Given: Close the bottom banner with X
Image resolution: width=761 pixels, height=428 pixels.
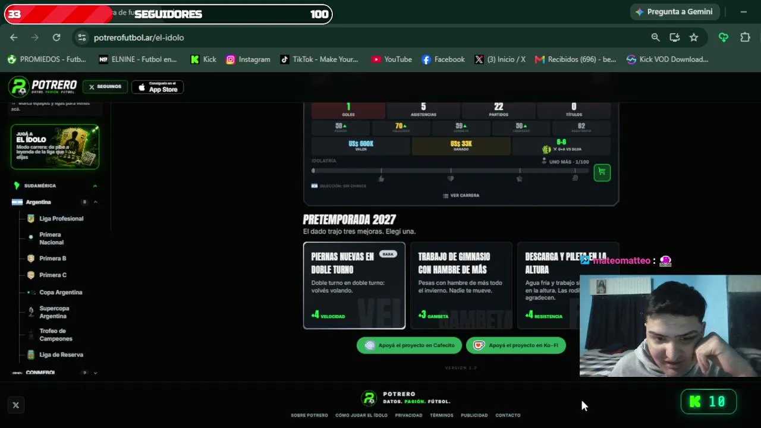Looking at the screenshot, I should tap(16, 405).
